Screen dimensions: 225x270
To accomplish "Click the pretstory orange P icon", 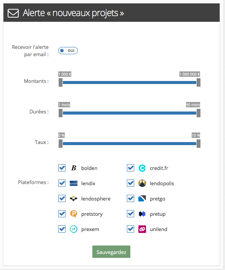I will pyautogui.click(x=74, y=214).
